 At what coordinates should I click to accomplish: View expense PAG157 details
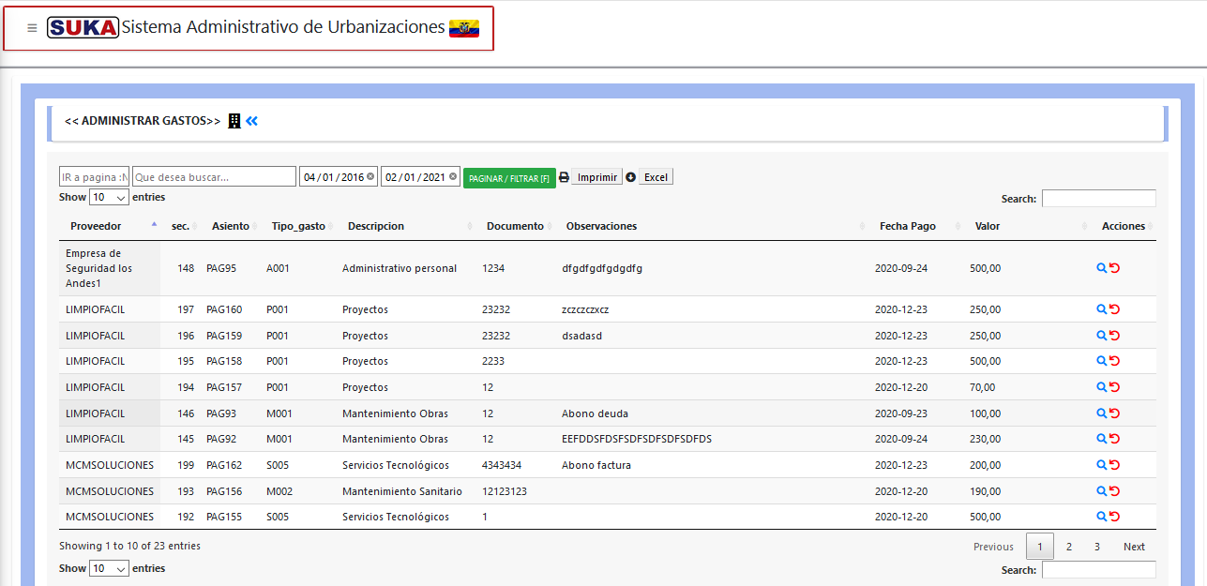coord(1102,387)
